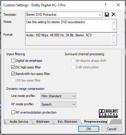Open the Ext. Bitstream tab

(x=67, y=122)
